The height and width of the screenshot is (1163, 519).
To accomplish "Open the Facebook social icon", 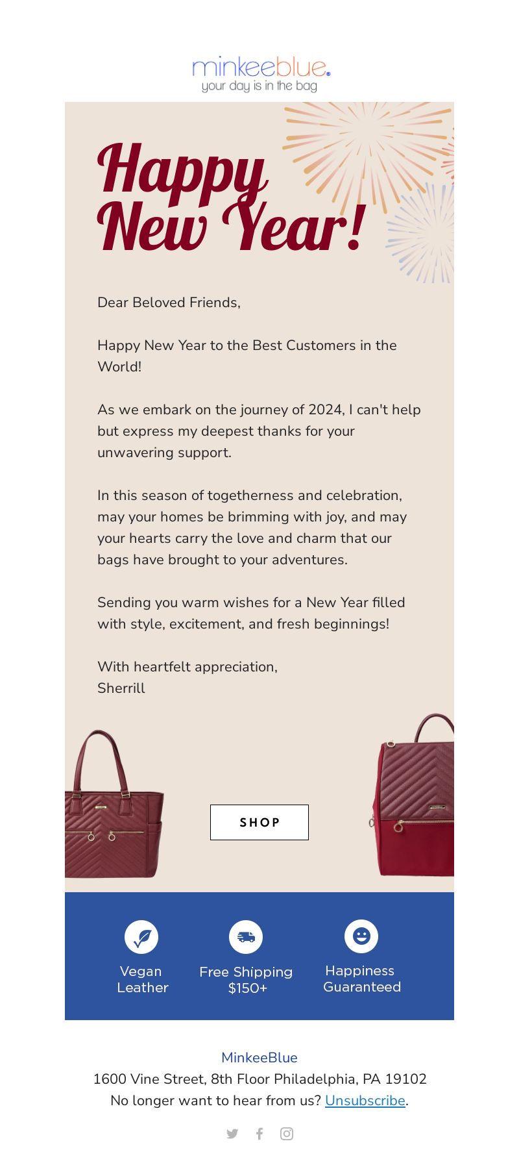I will pos(259,1134).
